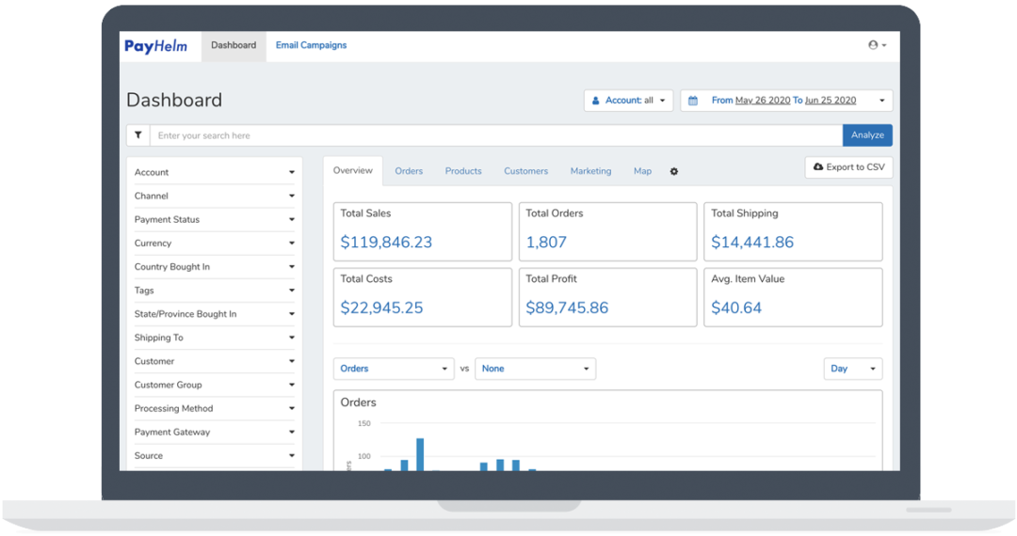Expand the Customer Group filter
Image resolution: width=1017 pixels, height=536 pixels.
pyautogui.click(x=214, y=386)
